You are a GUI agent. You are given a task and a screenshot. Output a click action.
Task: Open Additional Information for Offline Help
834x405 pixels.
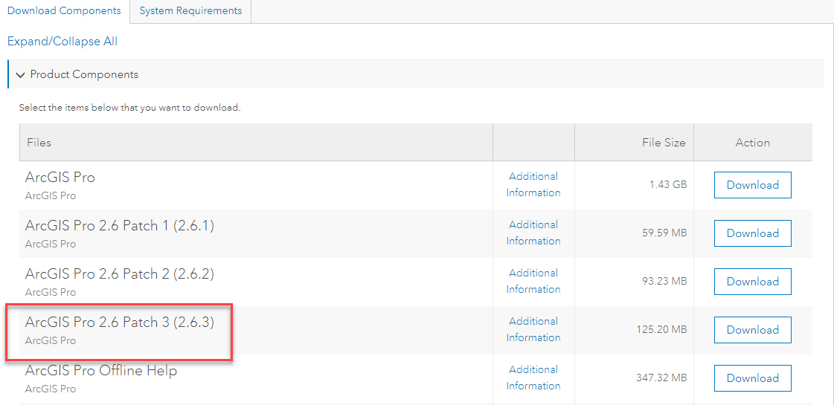[x=533, y=378]
